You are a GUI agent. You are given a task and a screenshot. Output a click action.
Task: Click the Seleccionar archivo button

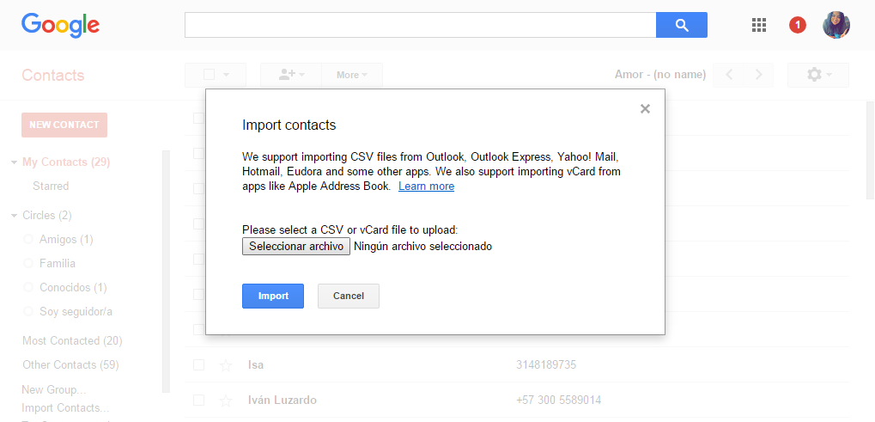(x=296, y=247)
